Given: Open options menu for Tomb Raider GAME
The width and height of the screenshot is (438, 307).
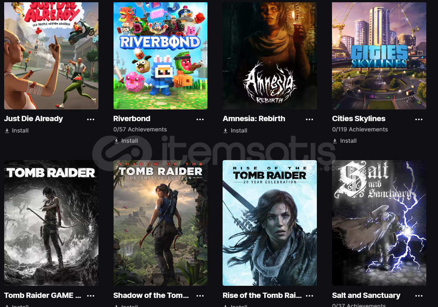Looking at the screenshot, I should 90,296.
